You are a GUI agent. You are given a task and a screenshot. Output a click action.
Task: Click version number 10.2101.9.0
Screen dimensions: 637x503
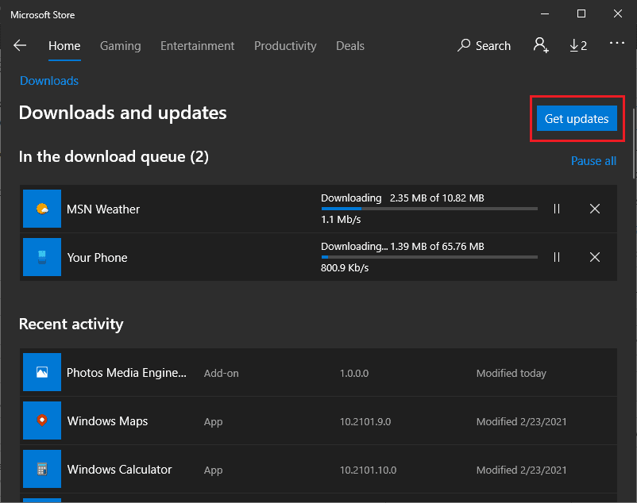click(x=365, y=421)
